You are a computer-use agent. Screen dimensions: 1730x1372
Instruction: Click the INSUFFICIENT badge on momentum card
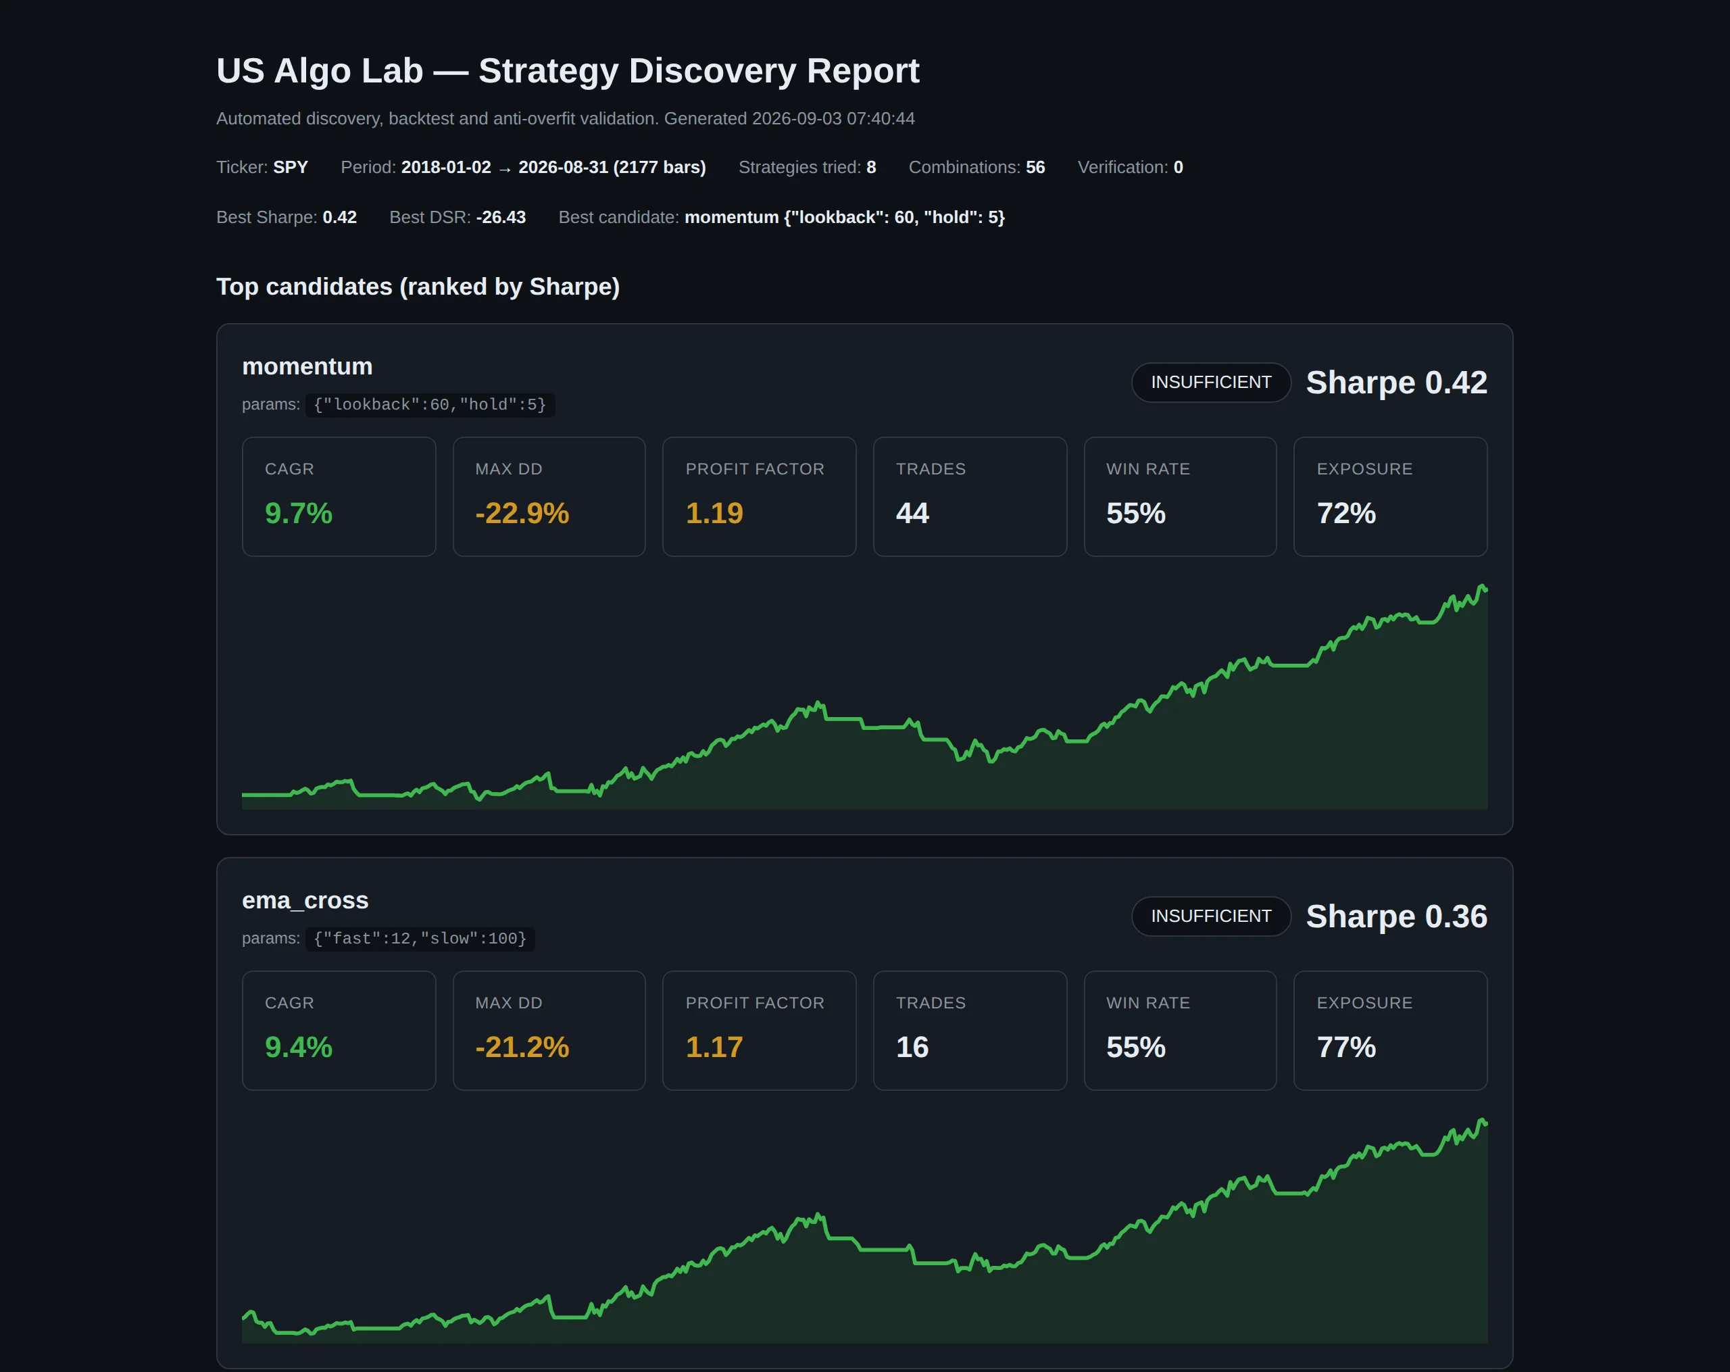(x=1211, y=382)
